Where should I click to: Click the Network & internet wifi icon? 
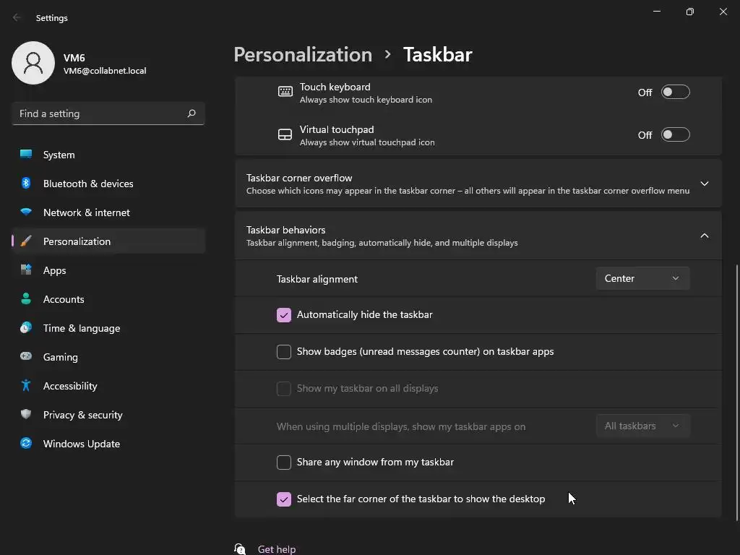[x=26, y=212]
